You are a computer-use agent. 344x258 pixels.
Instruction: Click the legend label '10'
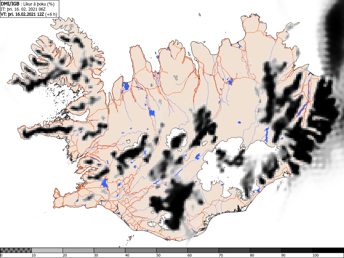tap(33, 255)
